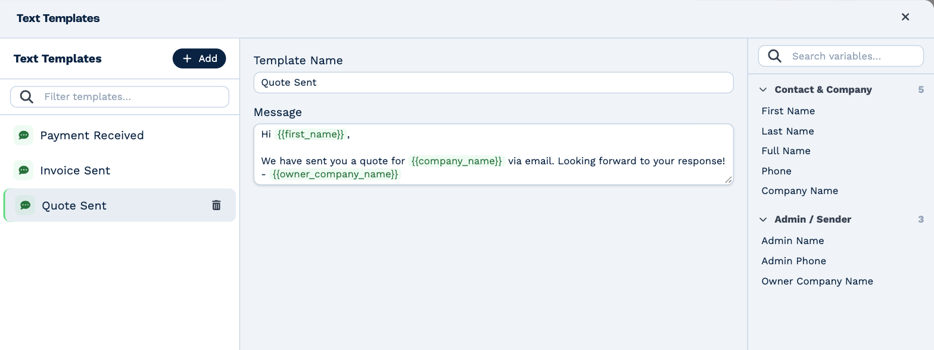Select the Payment Received template
The image size is (934, 350).
120,135
